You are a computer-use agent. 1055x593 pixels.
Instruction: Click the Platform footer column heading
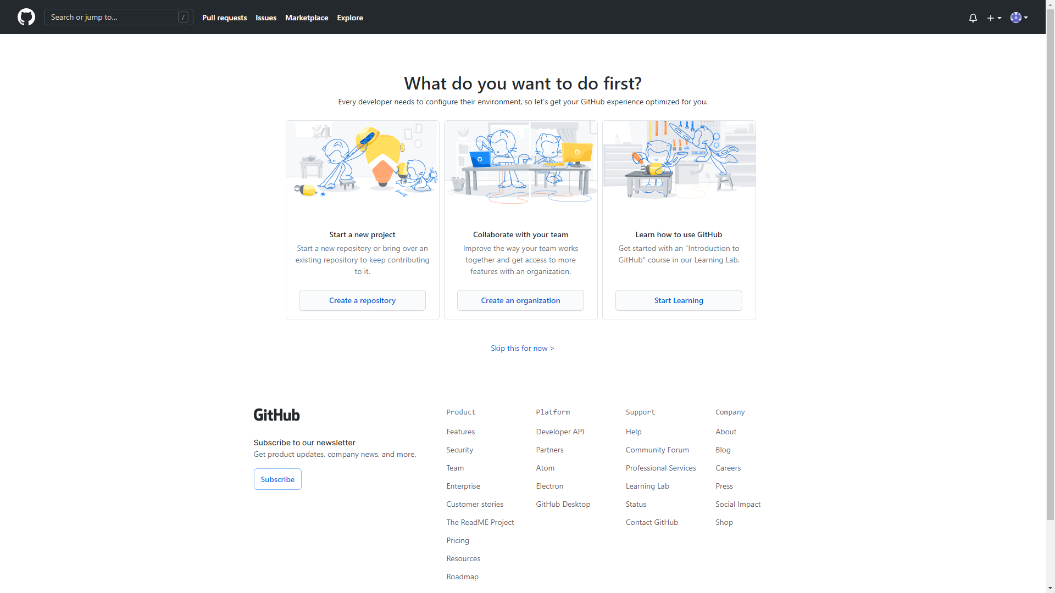click(553, 412)
